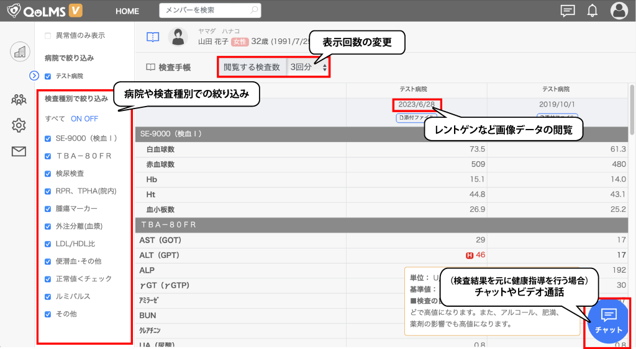The height and width of the screenshot is (349, 636).
Task: Open the notifications bell
Action: [593, 11]
